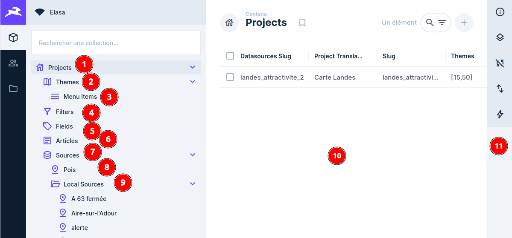The height and width of the screenshot is (238, 512).
Task: Click the landes_attractivite_2 cell
Action: 272,77
